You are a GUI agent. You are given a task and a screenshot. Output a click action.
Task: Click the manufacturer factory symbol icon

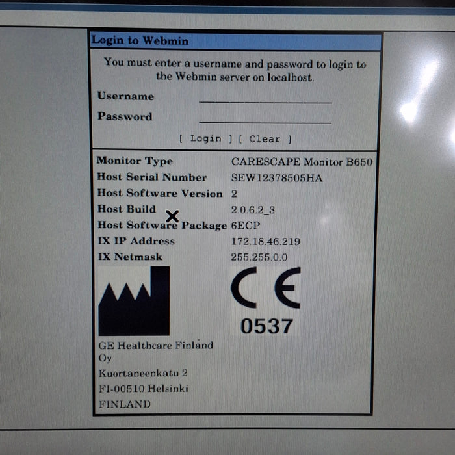(134, 301)
